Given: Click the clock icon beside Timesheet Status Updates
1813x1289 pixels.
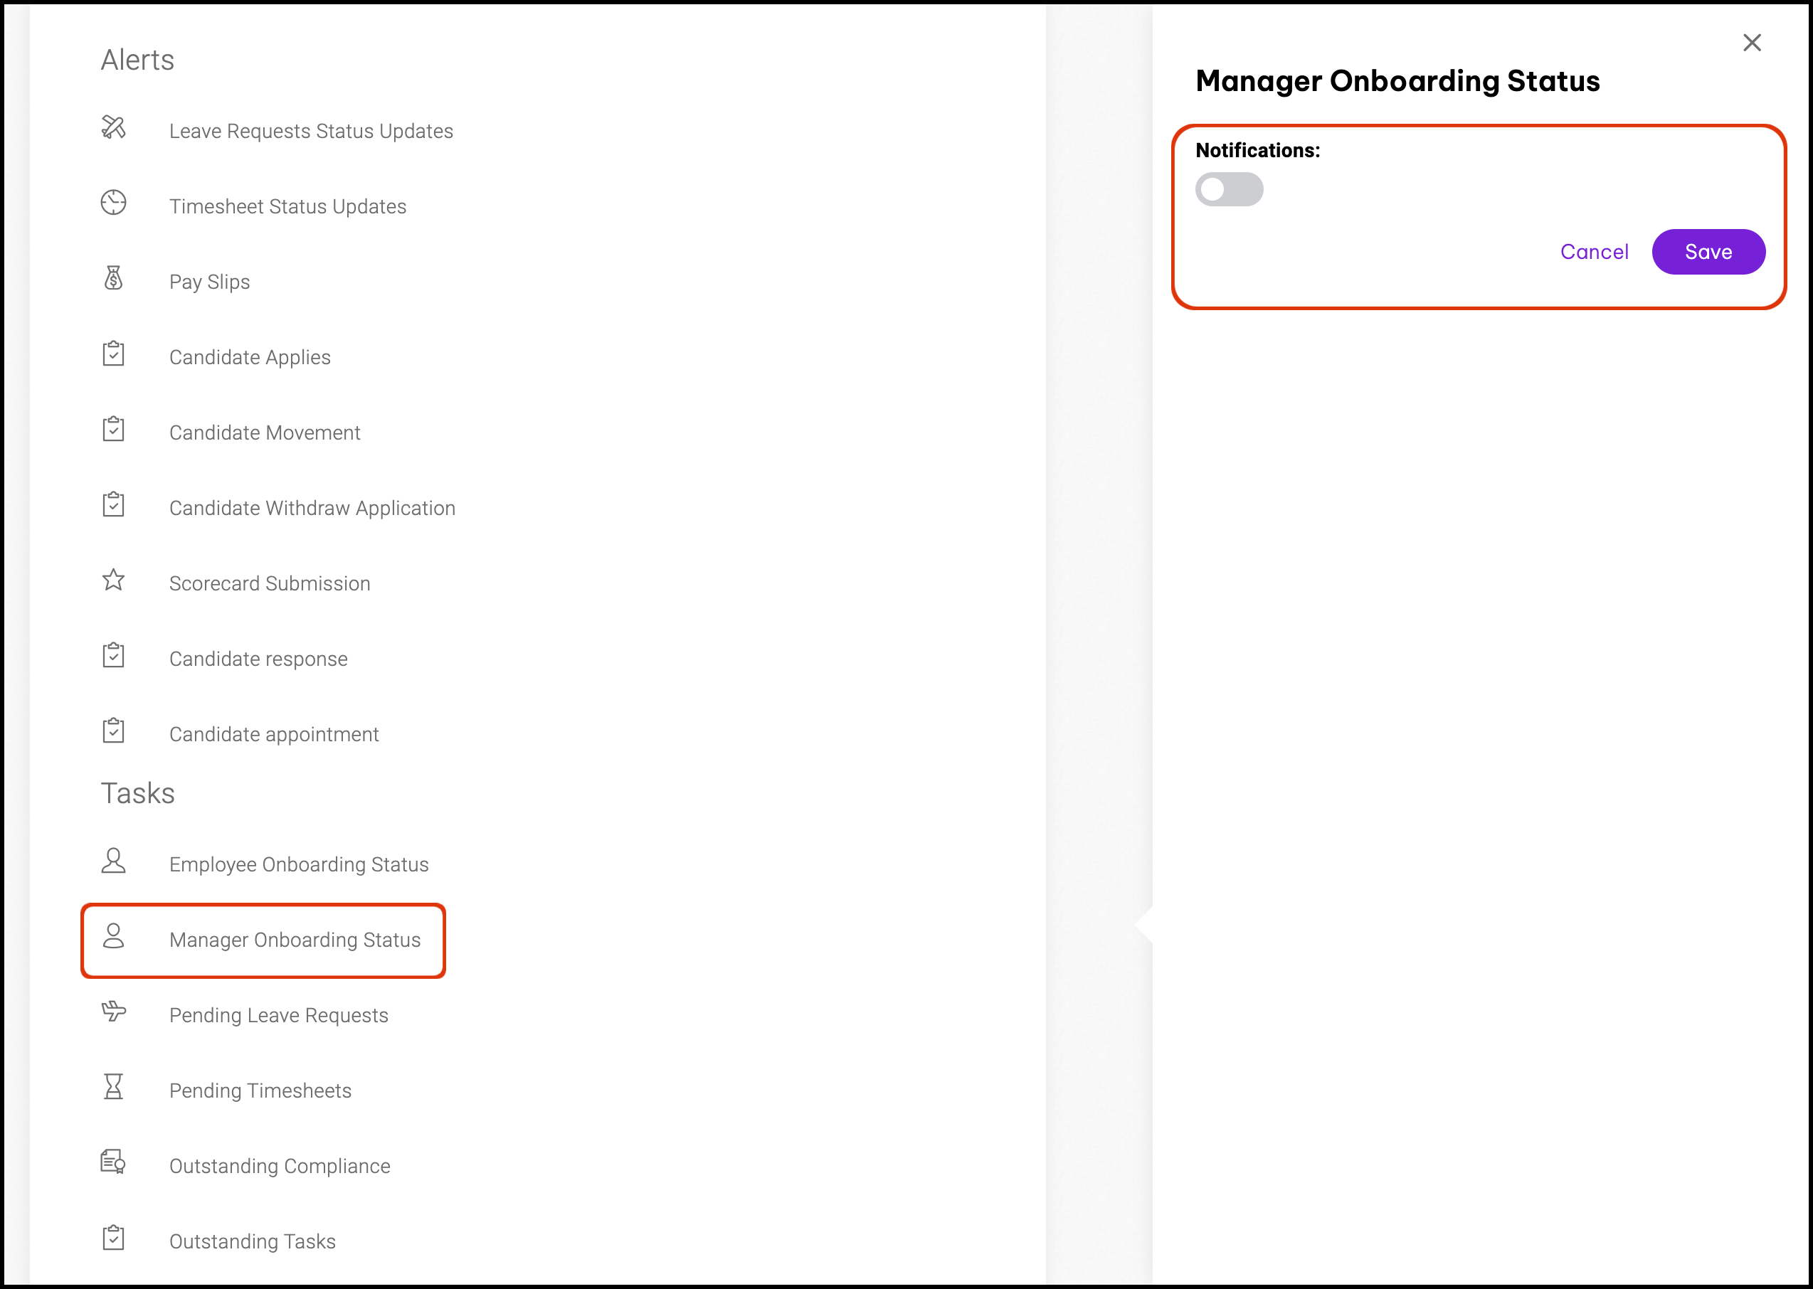Looking at the screenshot, I should click(114, 203).
